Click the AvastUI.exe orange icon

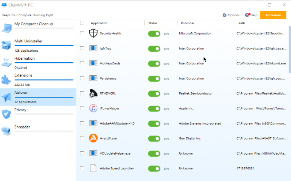click(x=93, y=138)
